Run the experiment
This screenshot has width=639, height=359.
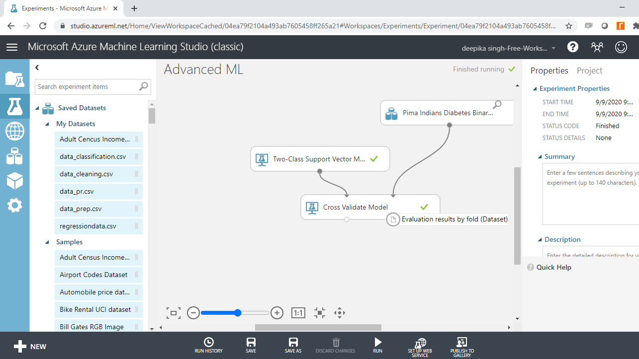tap(378, 346)
